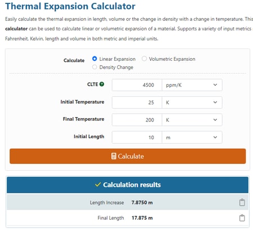This screenshot has width=253, height=231.
Task: Click the 7.8750 m Length Increase value
Action: 142,202
